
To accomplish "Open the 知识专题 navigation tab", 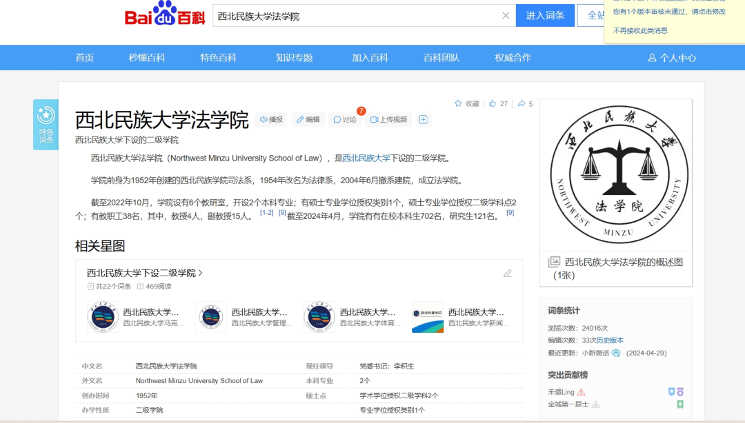I will (294, 58).
